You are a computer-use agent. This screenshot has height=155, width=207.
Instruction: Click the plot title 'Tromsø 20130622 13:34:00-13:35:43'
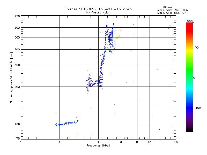coord(98,9)
